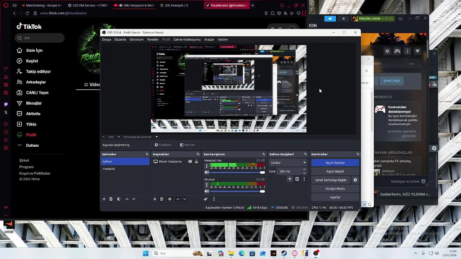
Task: Expand FRAUDELUSION account dropdown in Steam
Action: coord(372,19)
